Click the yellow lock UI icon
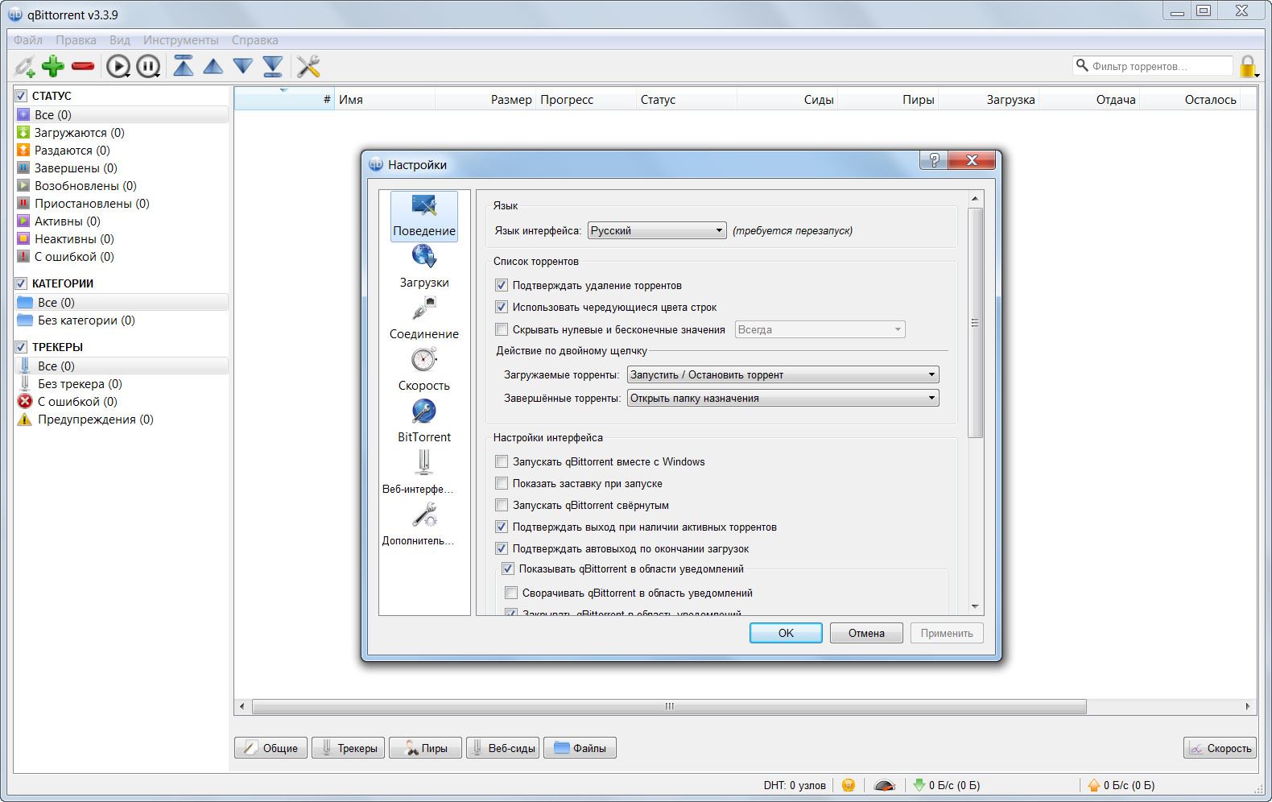This screenshot has width=1272, height=802. click(x=1248, y=66)
